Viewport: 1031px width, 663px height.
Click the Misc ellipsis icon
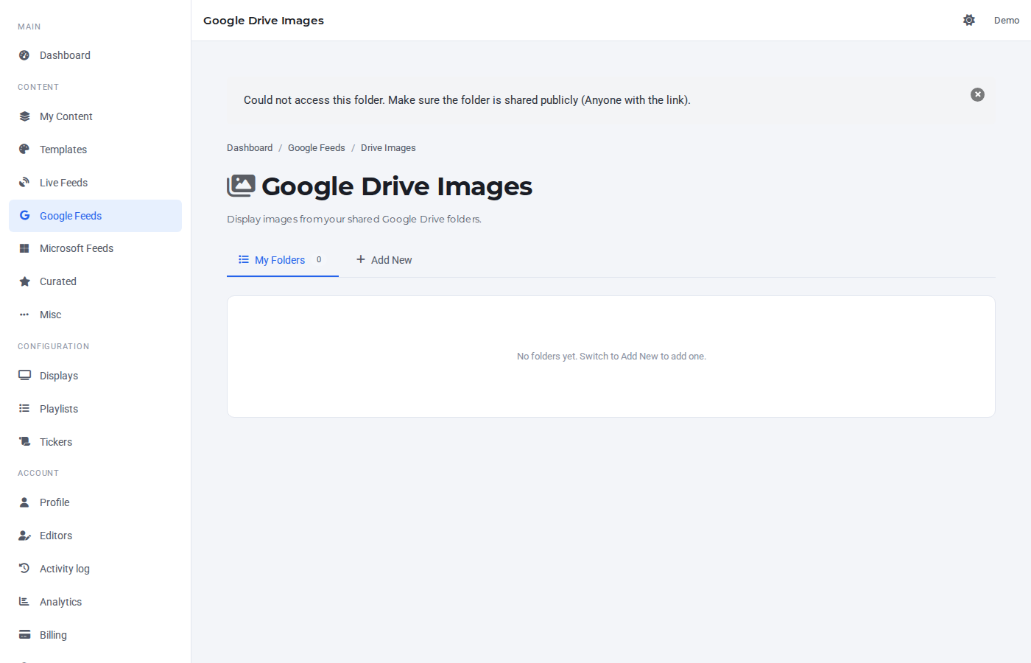[24, 315]
